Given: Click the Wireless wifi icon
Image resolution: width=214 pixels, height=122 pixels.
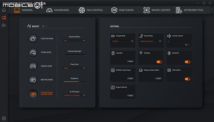Looking at the screenshot, I should (141, 53).
